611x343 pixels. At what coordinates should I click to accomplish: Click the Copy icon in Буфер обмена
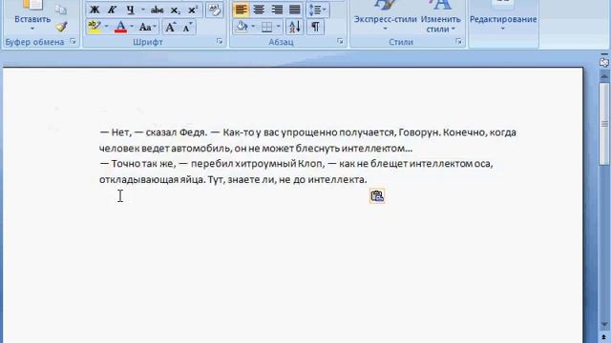60,10
